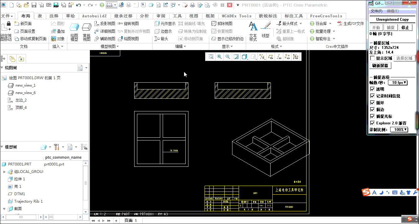419x224 pixels.
Task: Open the 箭头样式 dropdown
Action: [x=301, y=24]
